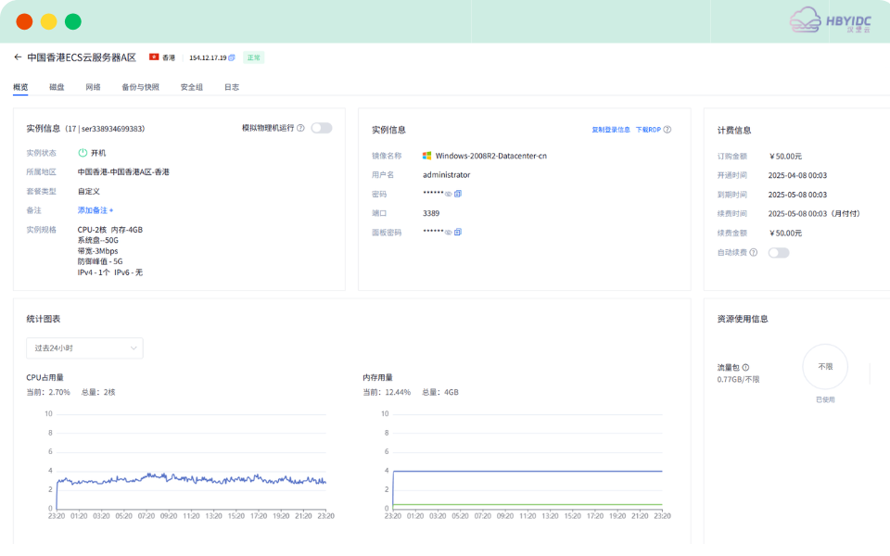Click the back arrow beside the server title
Image resolution: width=890 pixels, height=556 pixels.
pyautogui.click(x=18, y=57)
